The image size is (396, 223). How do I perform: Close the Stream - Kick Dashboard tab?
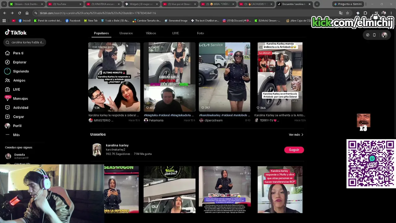tap(42, 4)
